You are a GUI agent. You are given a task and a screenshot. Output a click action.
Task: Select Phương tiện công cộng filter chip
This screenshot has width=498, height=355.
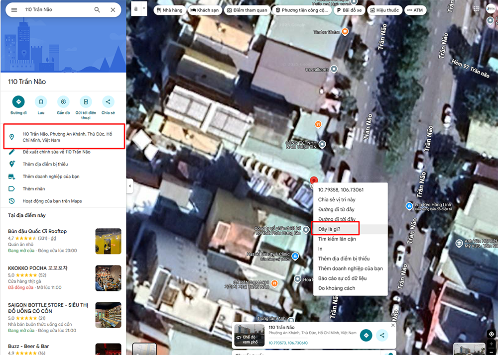[302, 10]
